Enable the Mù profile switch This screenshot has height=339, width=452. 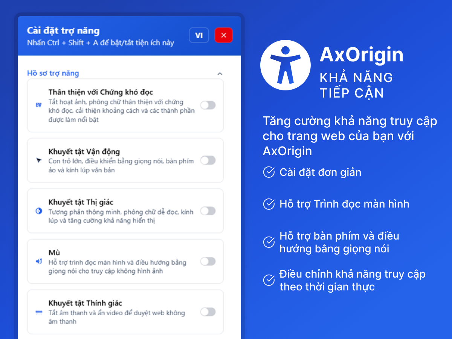(x=208, y=261)
